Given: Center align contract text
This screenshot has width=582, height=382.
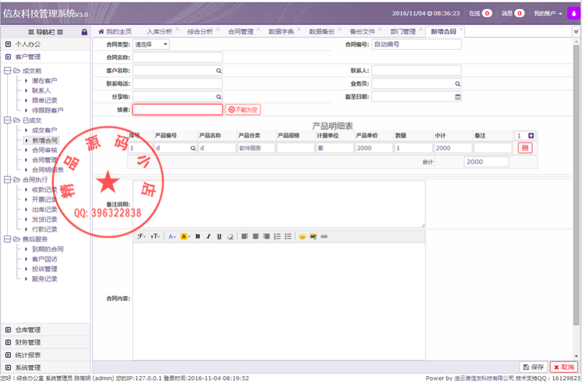Looking at the screenshot, I should click(255, 237).
